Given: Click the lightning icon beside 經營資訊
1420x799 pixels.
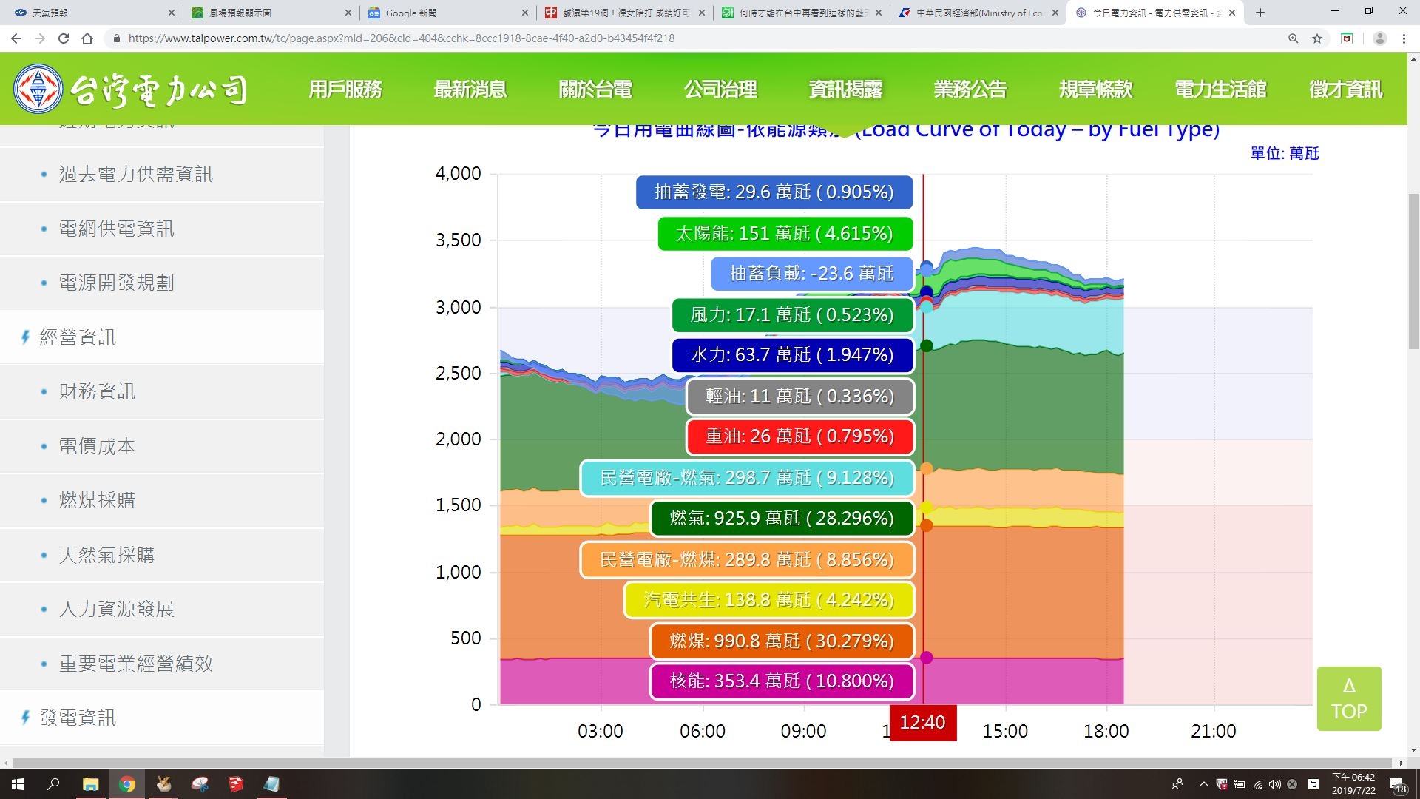Looking at the screenshot, I should 25,337.
